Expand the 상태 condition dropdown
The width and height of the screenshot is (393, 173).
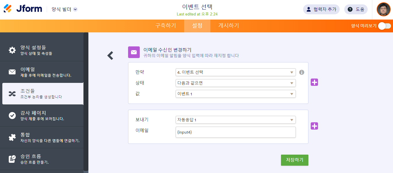[x=235, y=83]
